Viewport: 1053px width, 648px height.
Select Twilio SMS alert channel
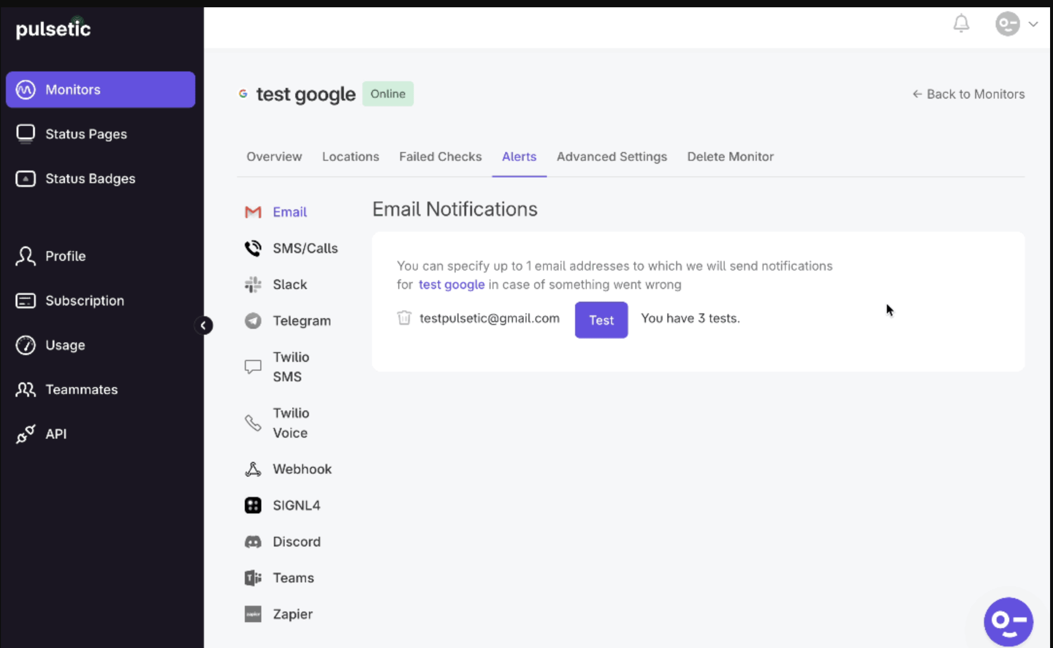pos(291,367)
